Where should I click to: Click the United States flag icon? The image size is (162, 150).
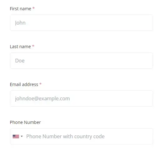pos(16,136)
